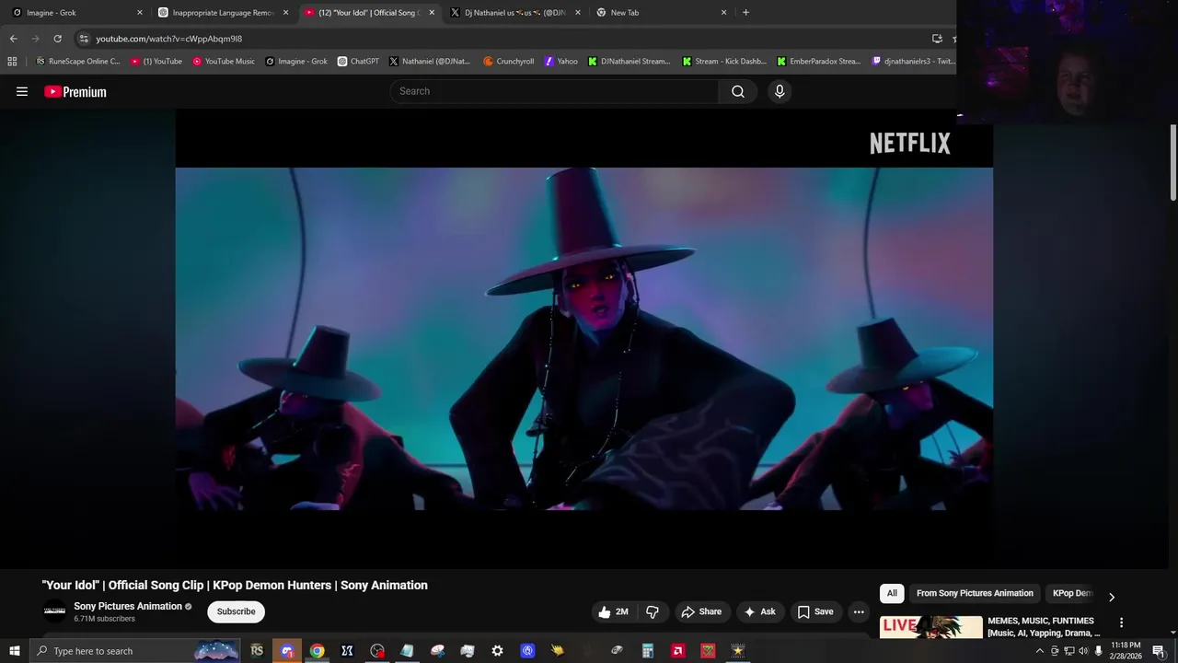The height and width of the screenshot is (663, 1178).
Task: Open a new browser tab
Action: [x=745, y=12]
